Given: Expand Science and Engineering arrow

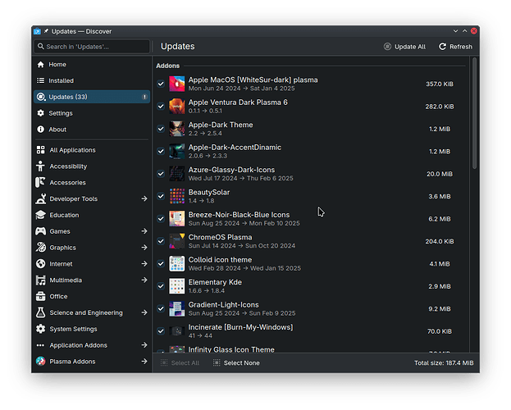Looking at the screenshot, I should (x=144, y=312).
